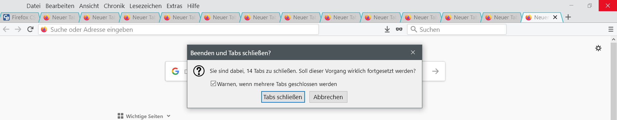Click the vertical scrollbar up arrow
The image size is (617, 120).
613,39
